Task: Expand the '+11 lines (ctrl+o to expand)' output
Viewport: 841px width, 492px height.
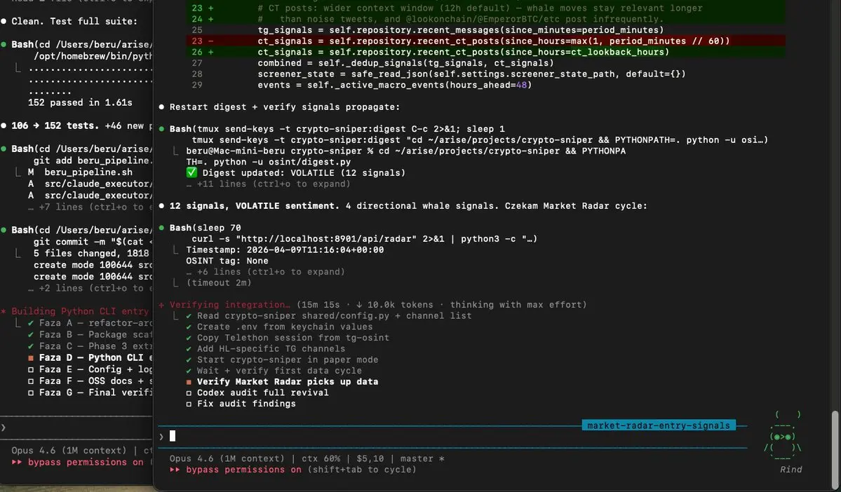Action: click(268, 184)
